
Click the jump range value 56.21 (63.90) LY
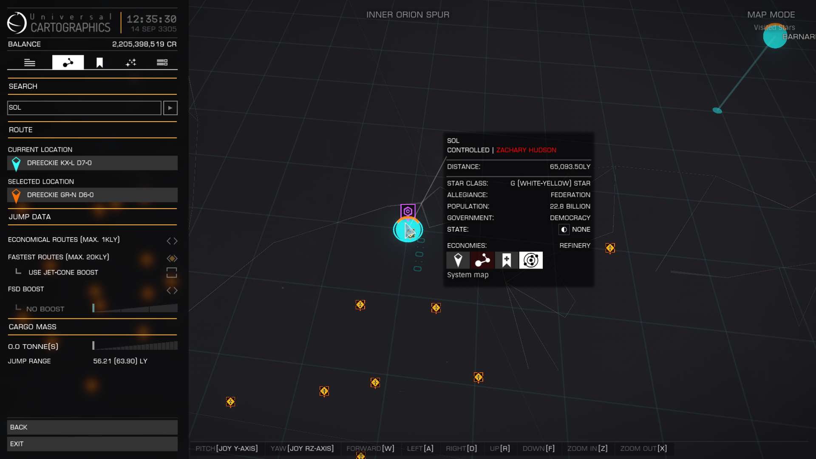click(120, 361)
